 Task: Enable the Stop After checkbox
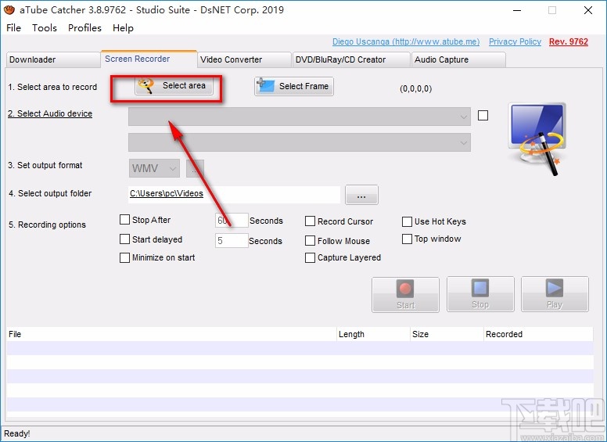tap(125, 220)
